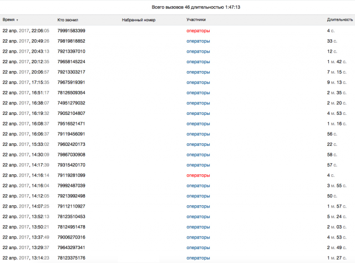Click the timestamp 22 апр. 2017, 13:14:23
This screenshot has height=263, width=355.
coord(26,258)
